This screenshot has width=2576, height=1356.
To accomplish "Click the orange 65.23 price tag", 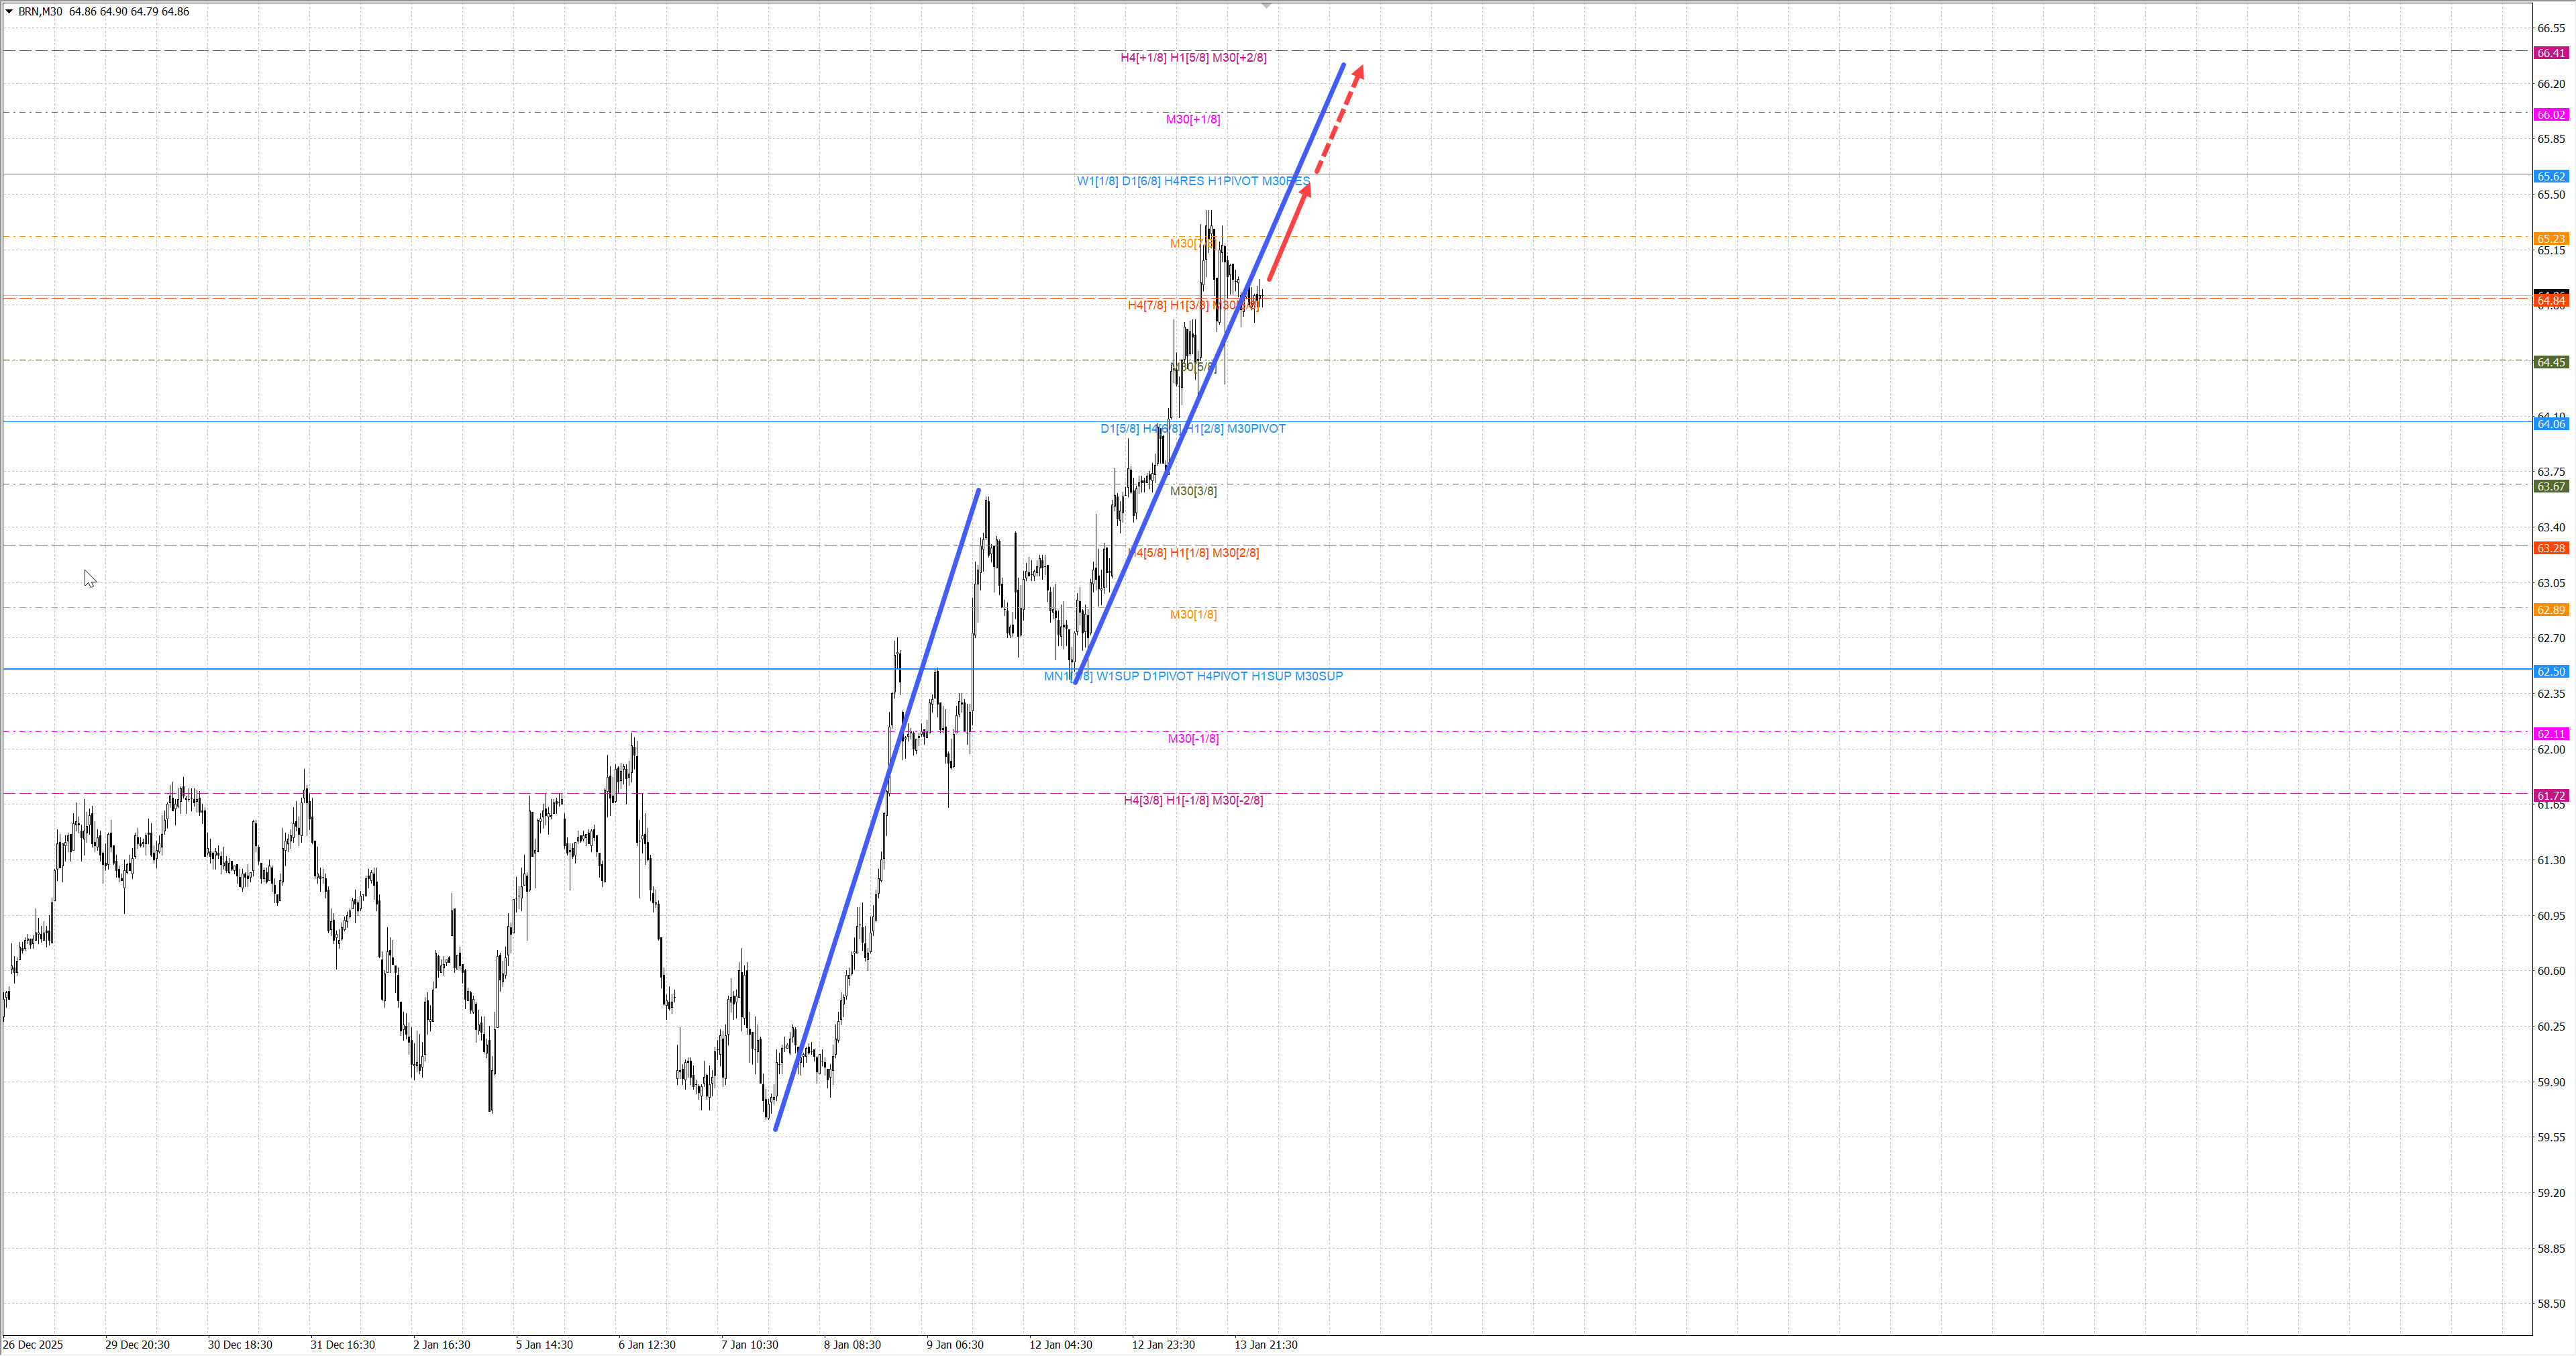I will (2550, 239).
